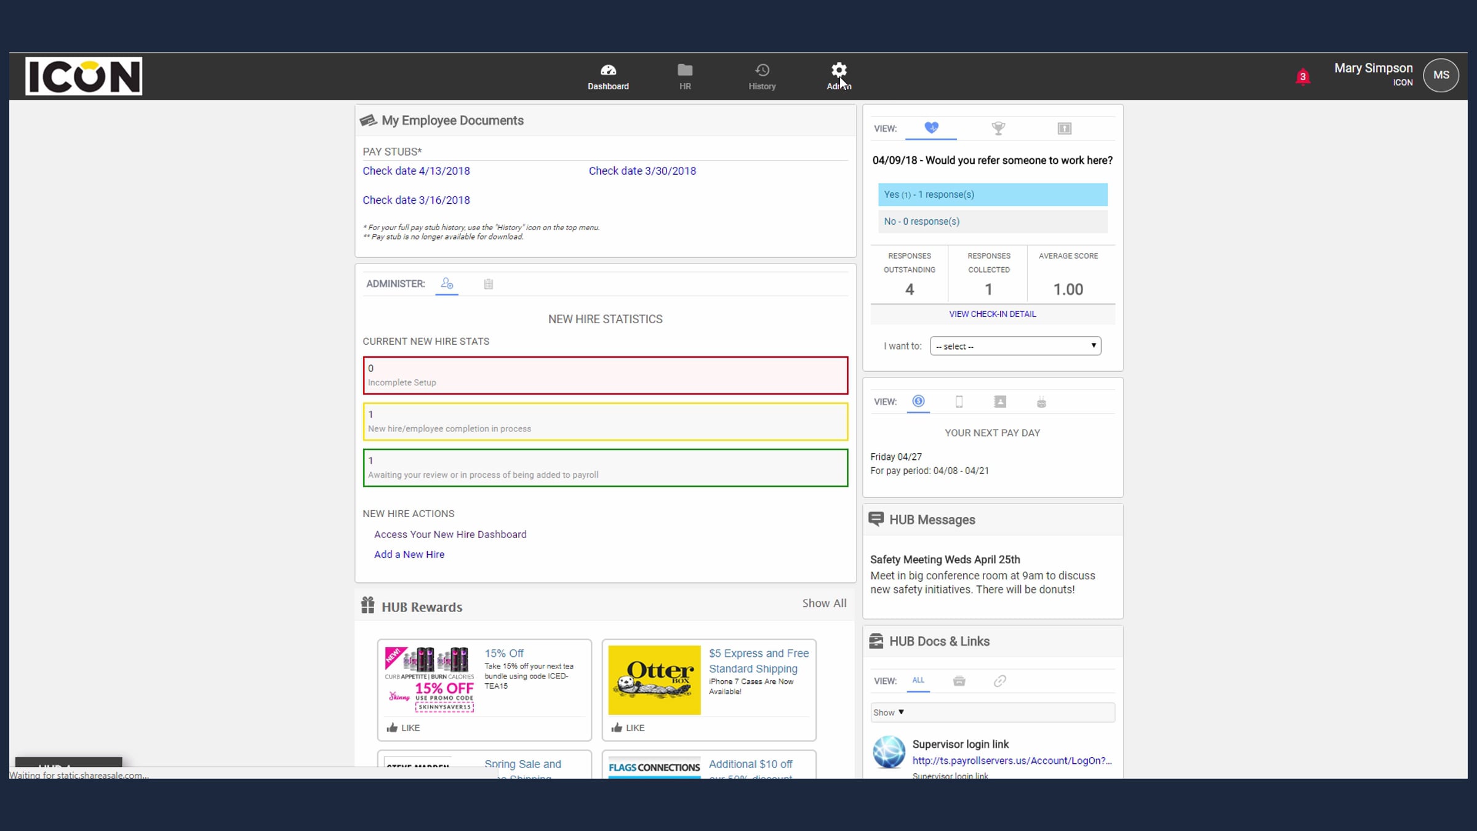
Task: Click the HUB Messages chat bubble icon
Action: click(x=876, y=519)
